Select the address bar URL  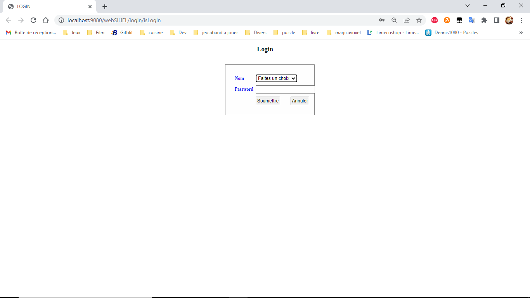[114, 20]
